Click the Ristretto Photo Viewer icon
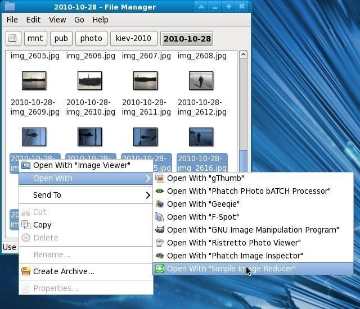 tap(160, 243)
